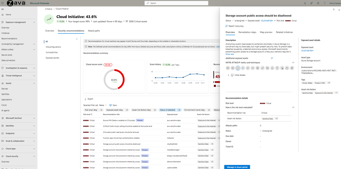Select the highlighted Initial Access monitor icon
341x169 pixels.
coord(238,68)
